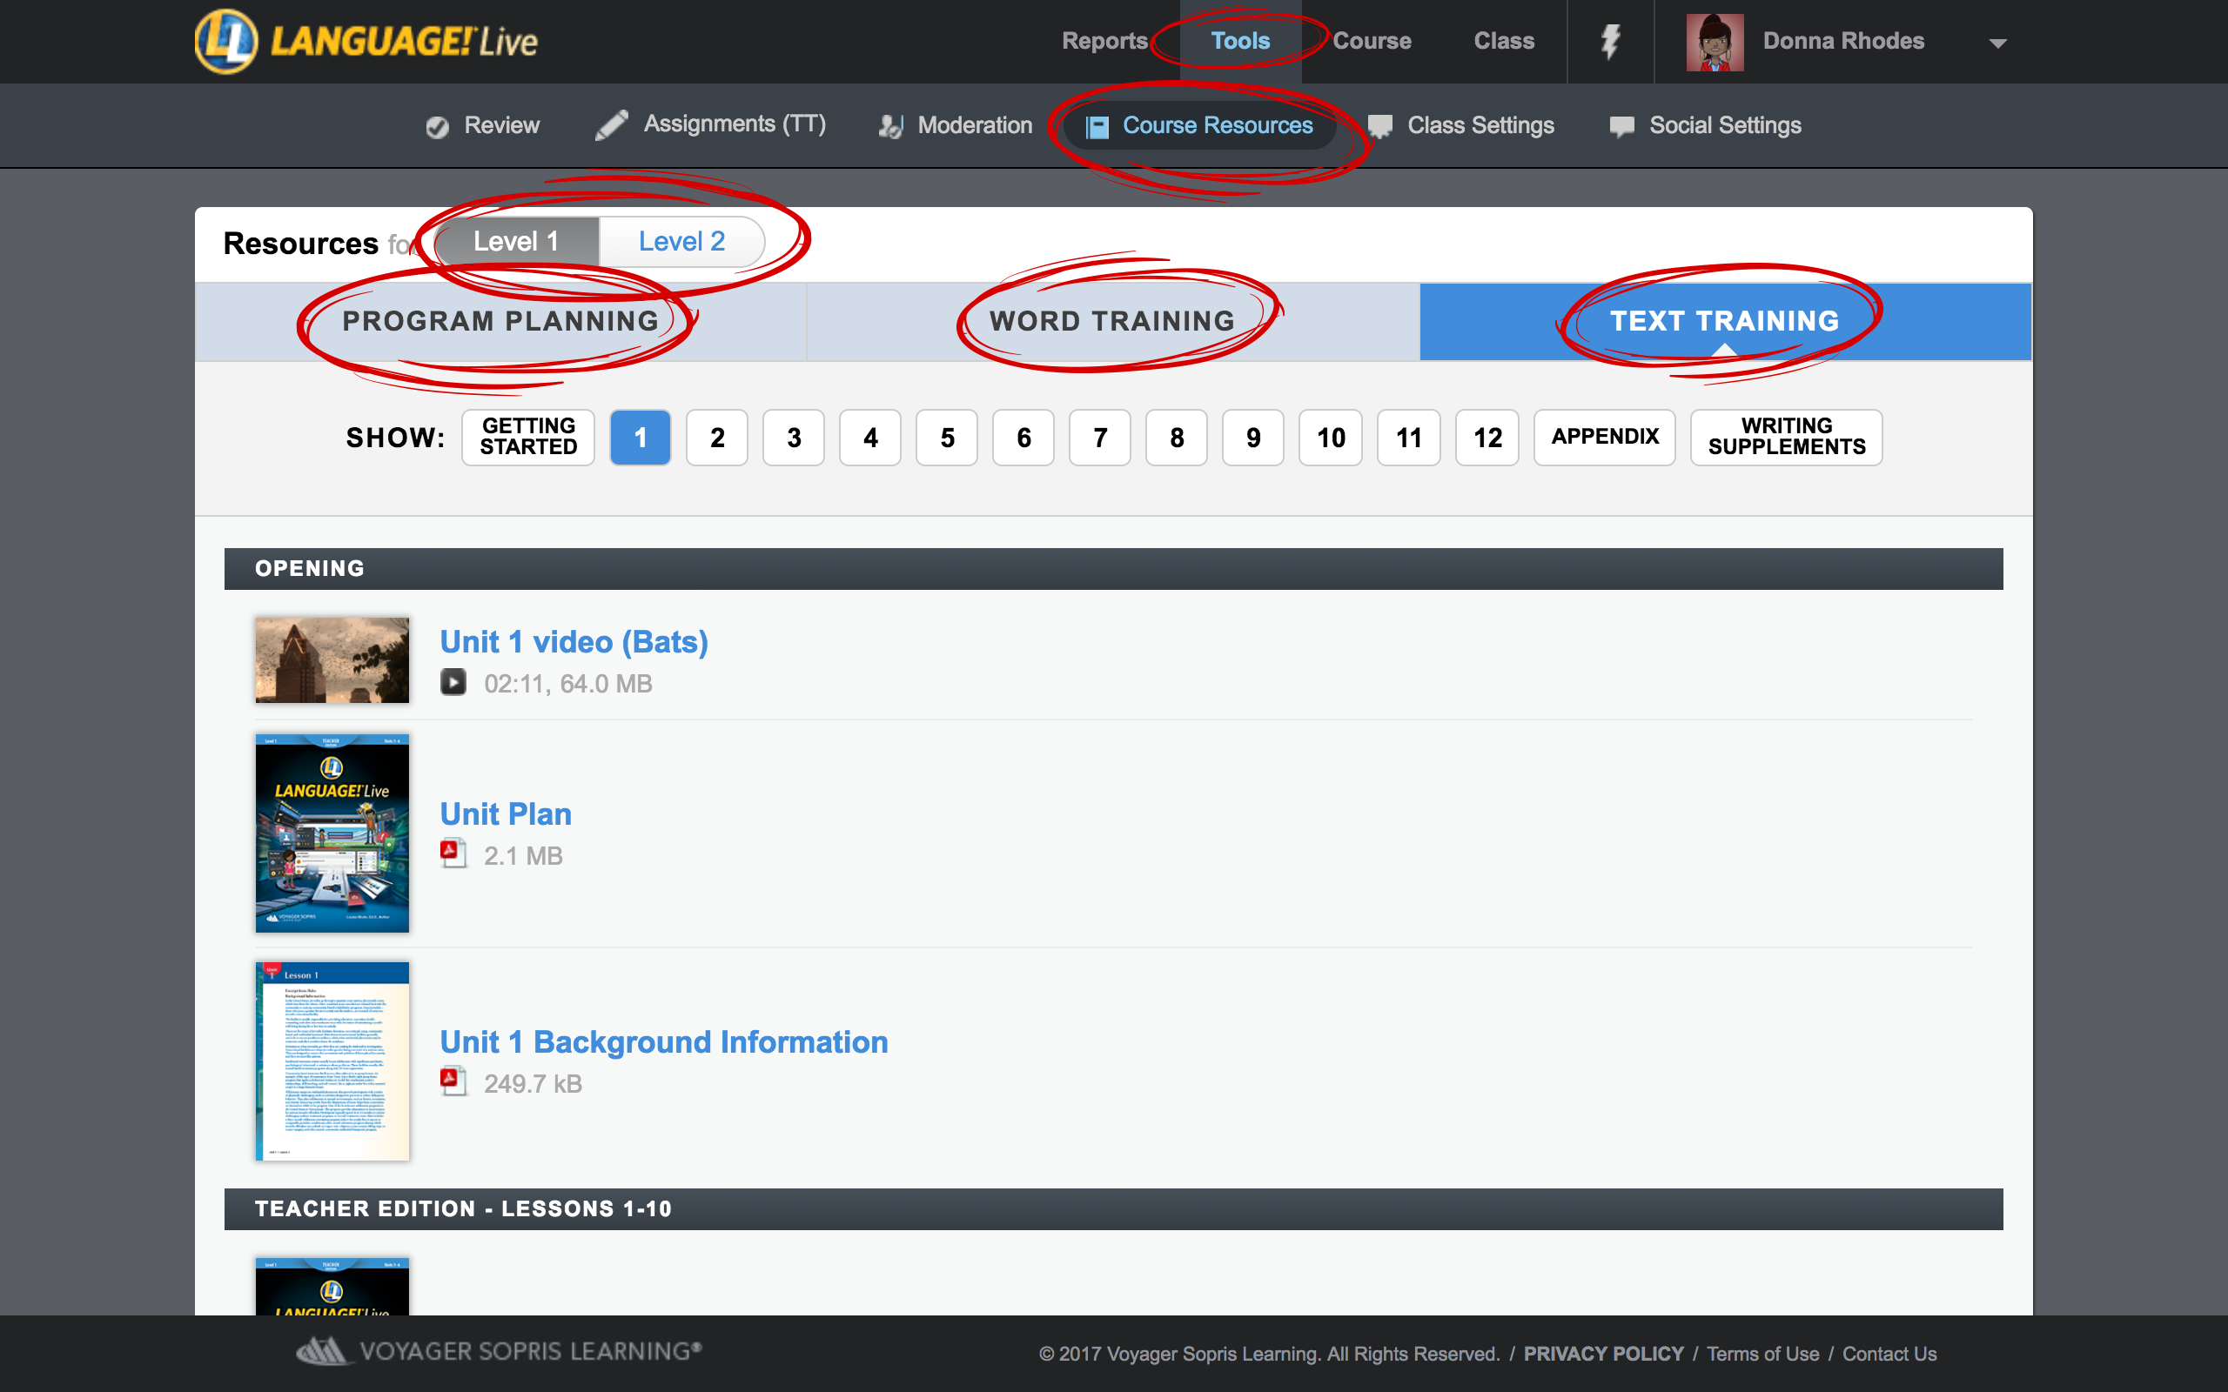Show Unit 6 resources
This screenshot has width=2228, height=1392.
click(x=1023, y=438)
